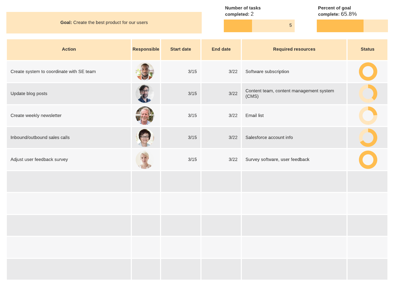
Task: Click the Salesforce account info cell
Action: point(294,138)
